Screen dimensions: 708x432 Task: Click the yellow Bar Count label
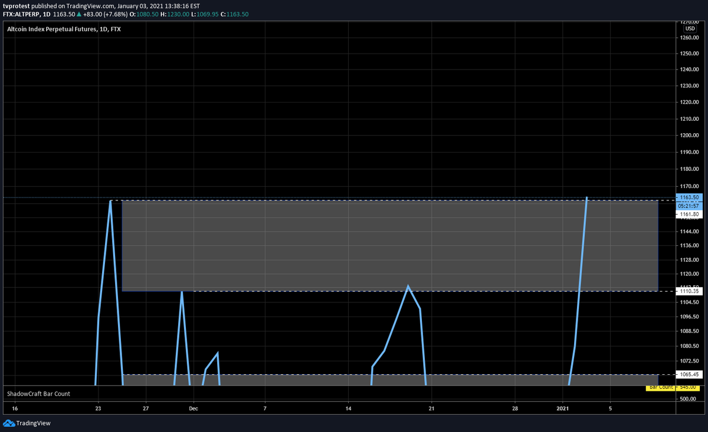point(661,387)
